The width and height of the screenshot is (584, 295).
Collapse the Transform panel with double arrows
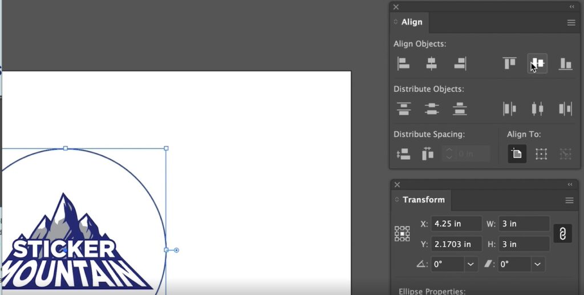[x=570, y=184]
